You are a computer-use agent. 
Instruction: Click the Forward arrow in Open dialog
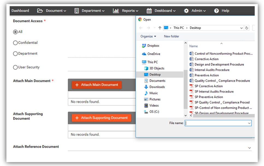coord(148,28)
